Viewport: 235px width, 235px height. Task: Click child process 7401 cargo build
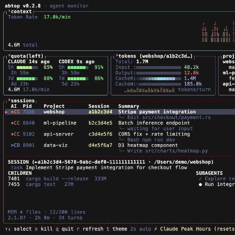tap(57, 179)
